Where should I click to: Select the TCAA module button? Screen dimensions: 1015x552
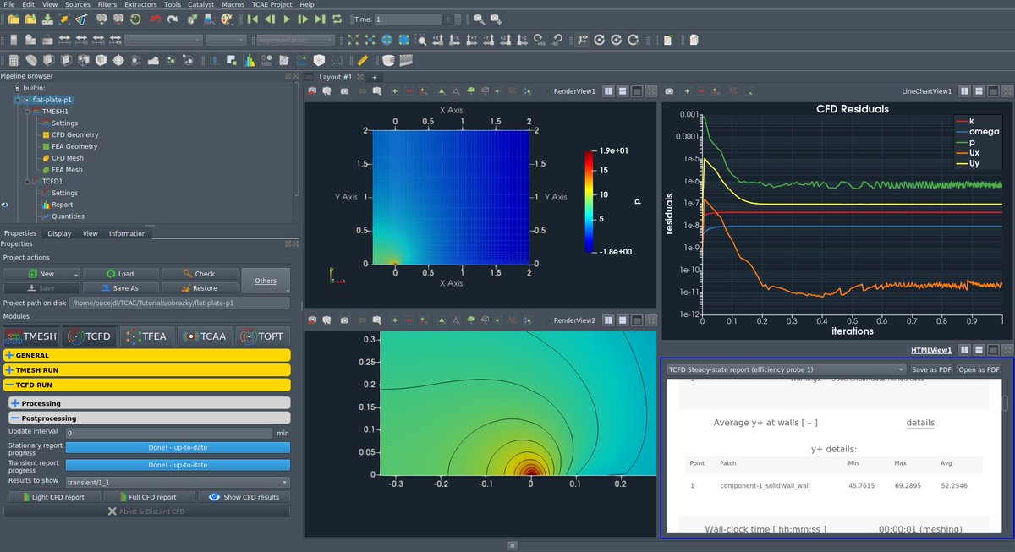tap(204, 336)
